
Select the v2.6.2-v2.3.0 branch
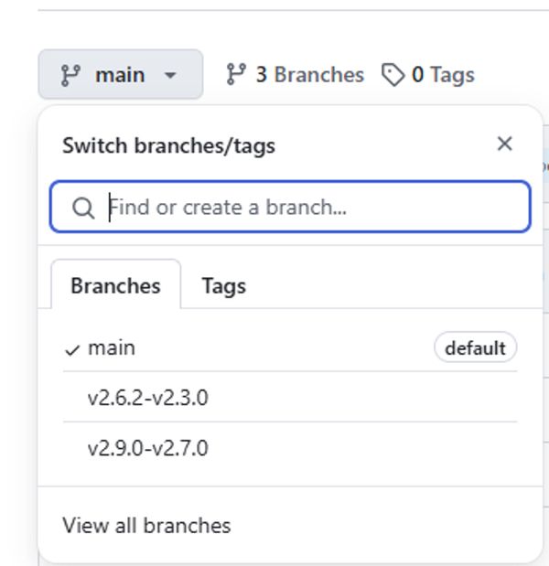[x=290, y=397]
